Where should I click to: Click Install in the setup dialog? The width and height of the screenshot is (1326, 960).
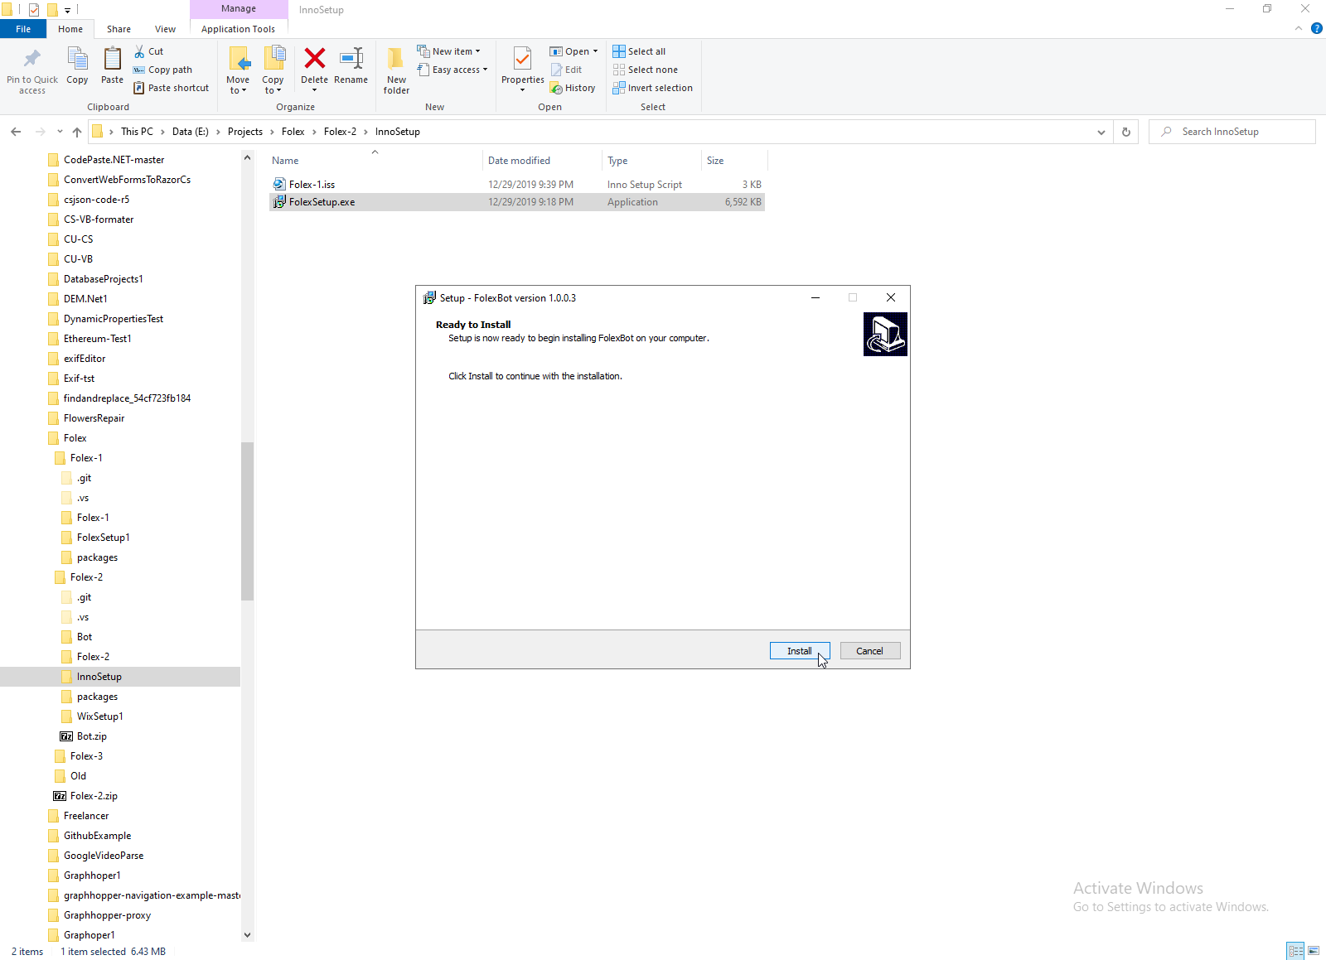800,651
